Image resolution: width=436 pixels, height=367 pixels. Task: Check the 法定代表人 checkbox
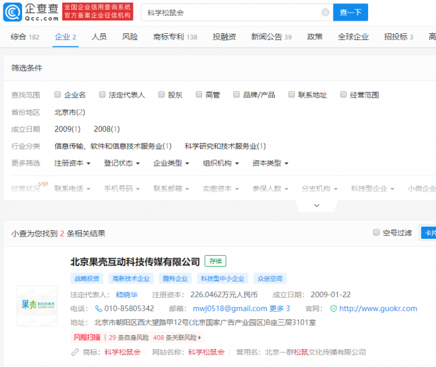tap(102, 95)
